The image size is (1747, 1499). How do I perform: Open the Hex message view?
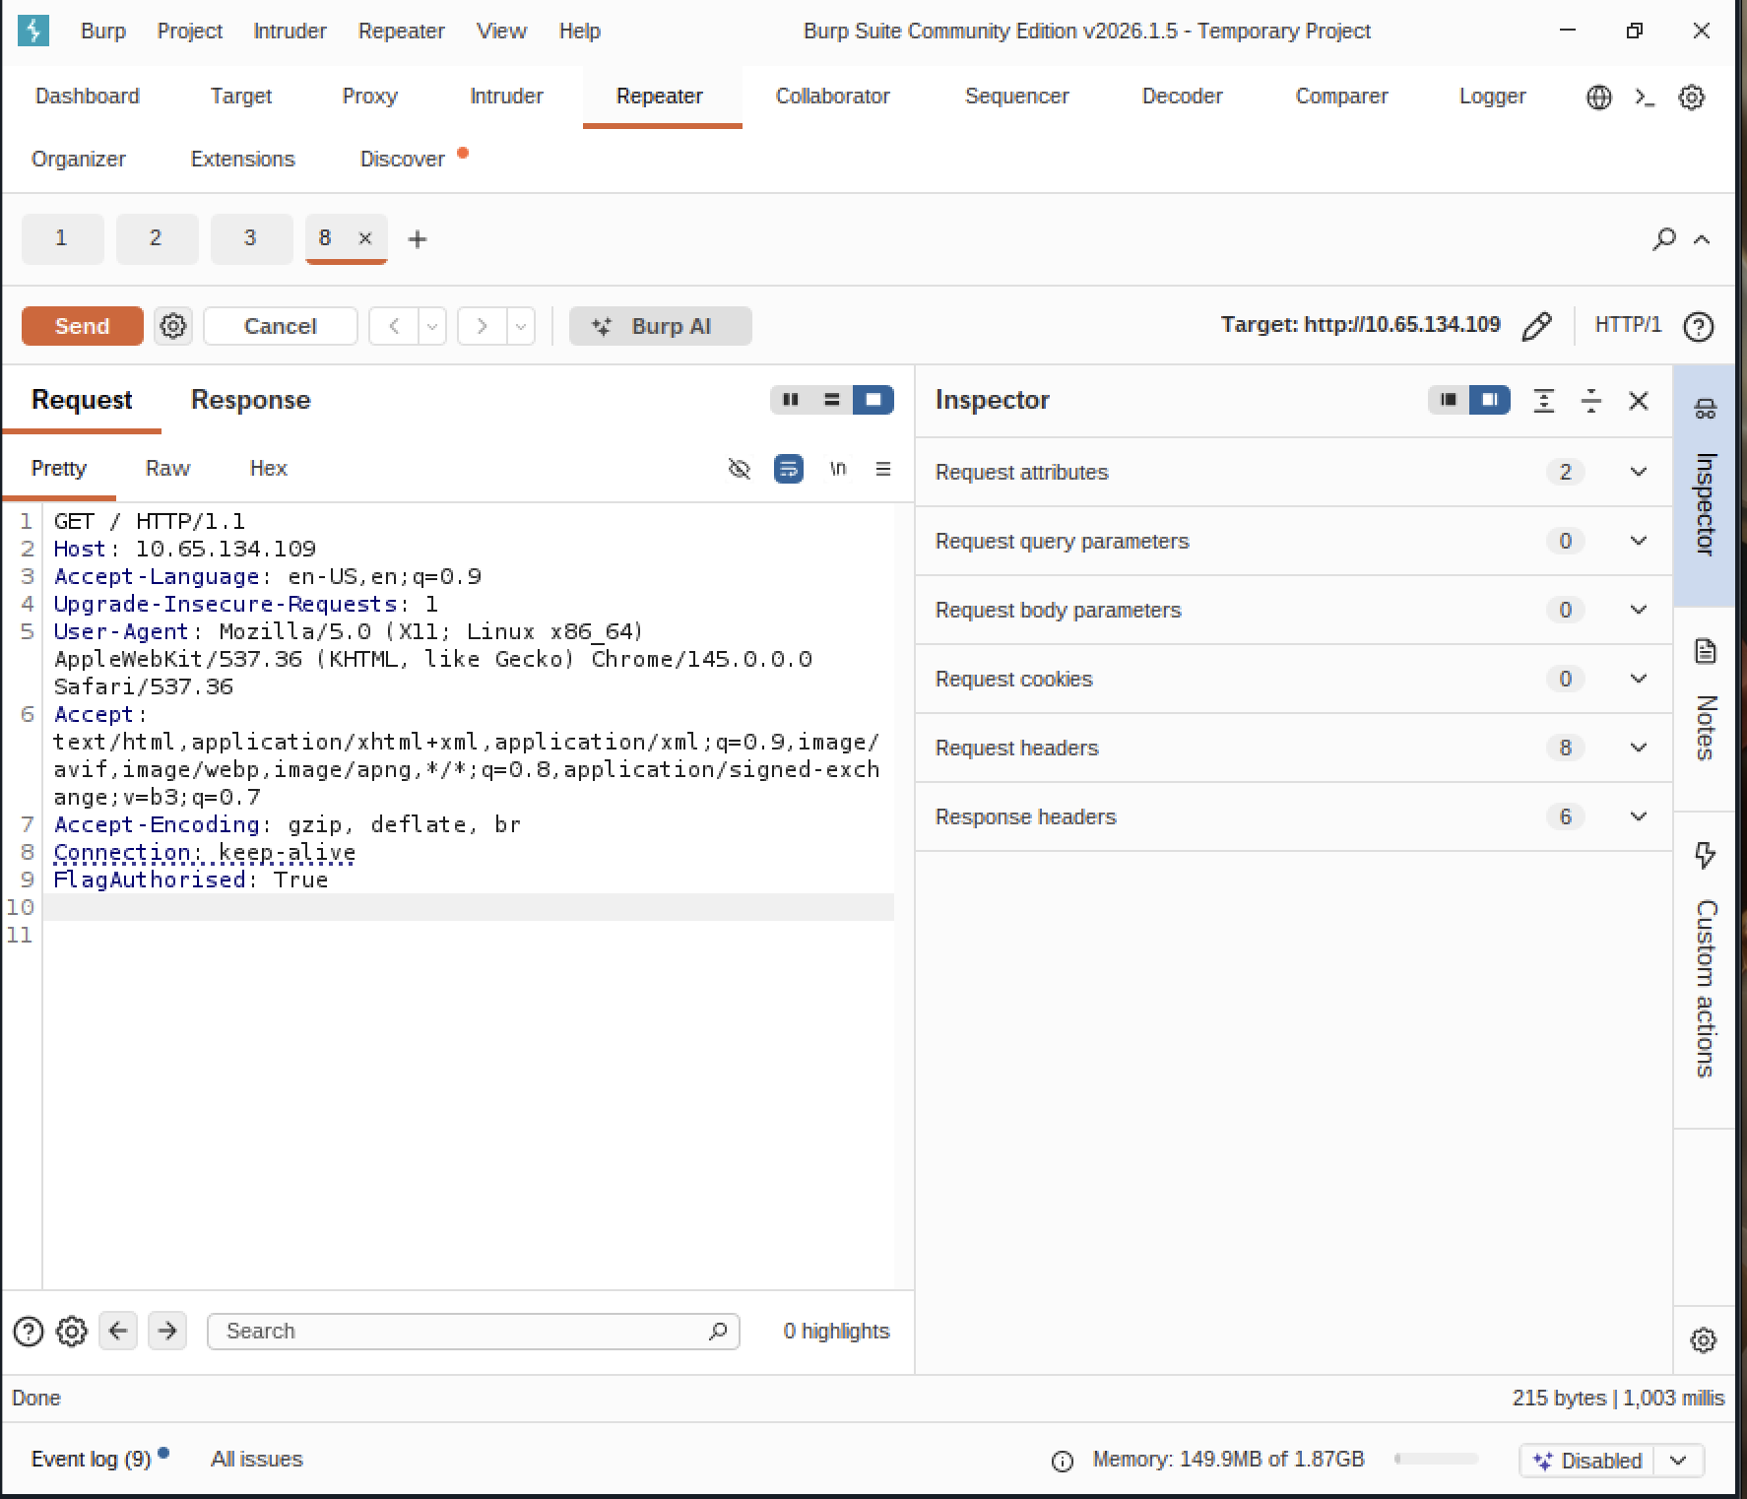click(268, 469)
